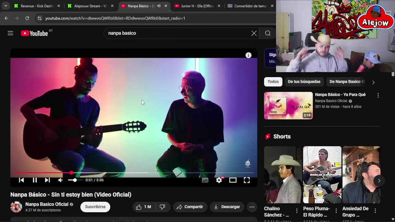Go back in browser history

6,18
